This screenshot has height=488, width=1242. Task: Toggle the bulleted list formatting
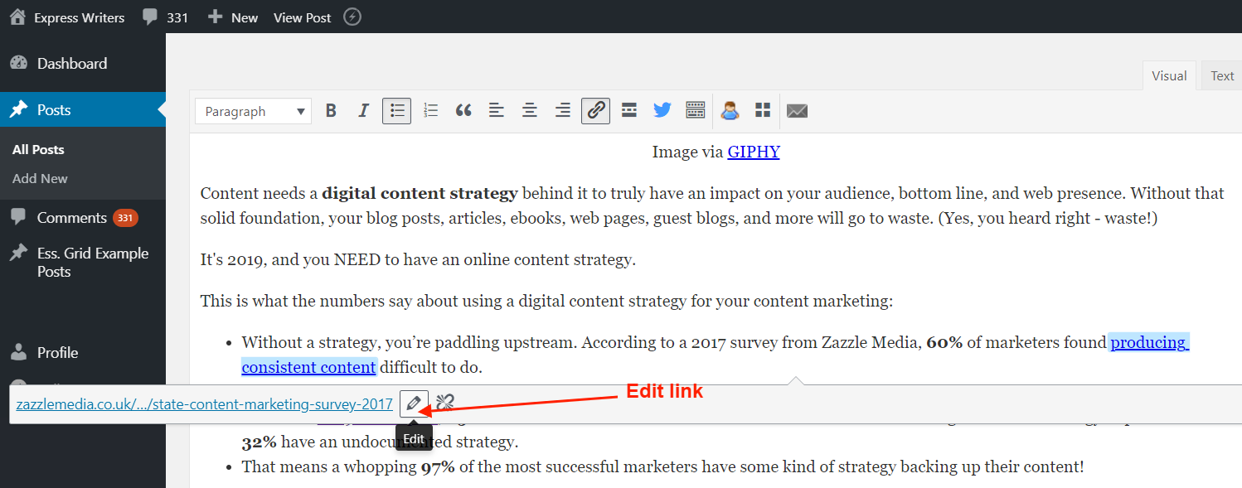pos(396,110)
